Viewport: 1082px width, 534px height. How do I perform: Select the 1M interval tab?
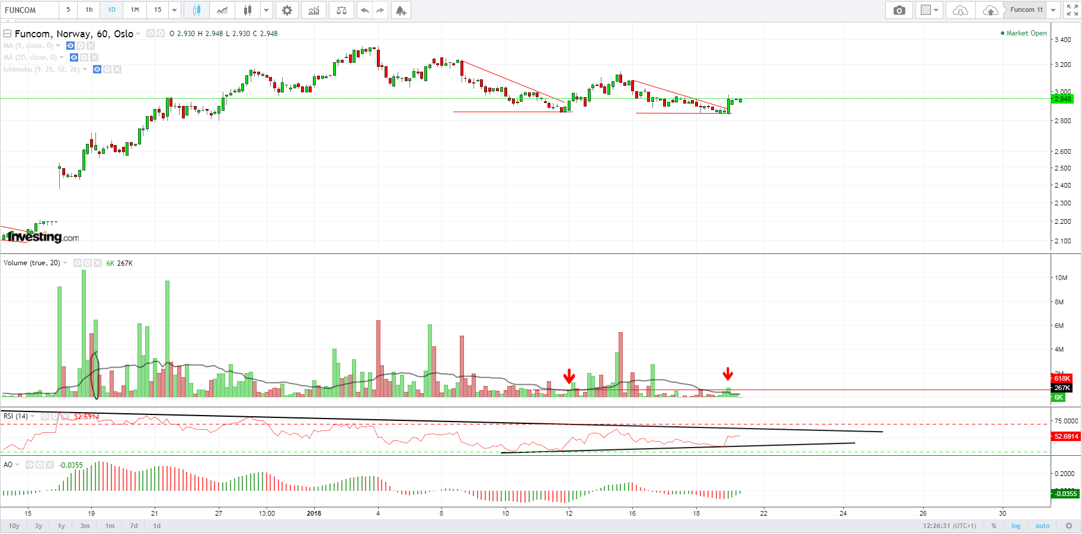coord(135,10)
